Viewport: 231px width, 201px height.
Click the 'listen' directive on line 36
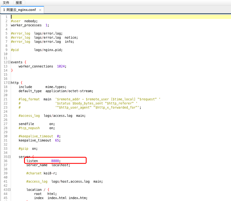click(32, 161)
